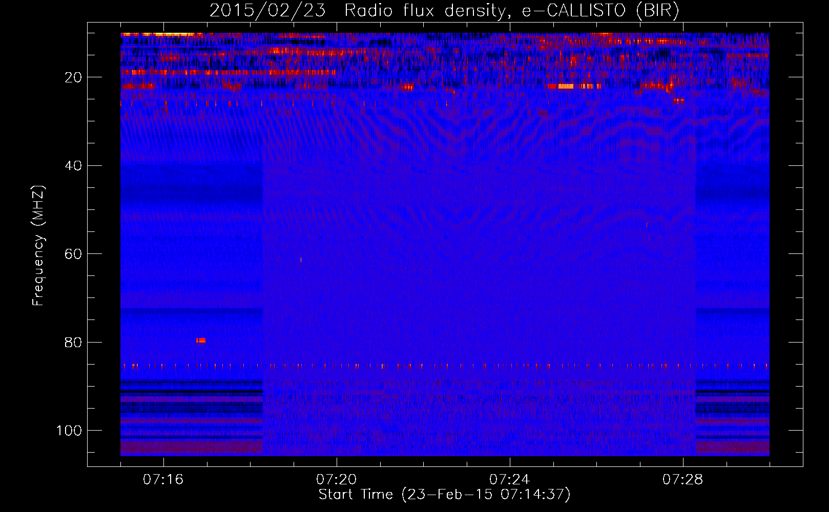Click the 20 MHz frequency tick label
The height and width of the screenshot is (512, 829).
click(74, 77)
